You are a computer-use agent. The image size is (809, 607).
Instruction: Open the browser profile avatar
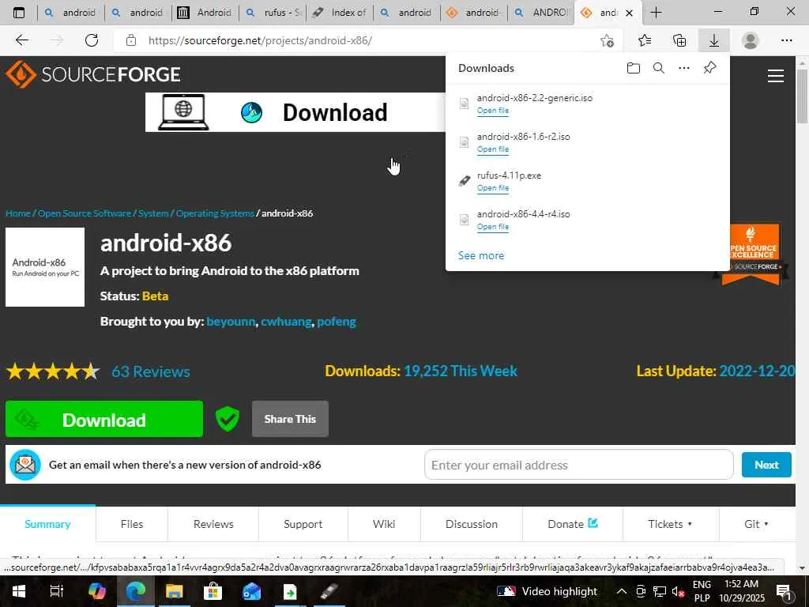point(751,40)
